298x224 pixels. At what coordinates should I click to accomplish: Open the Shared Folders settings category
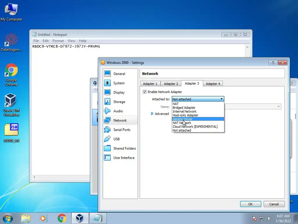[120, 148]
